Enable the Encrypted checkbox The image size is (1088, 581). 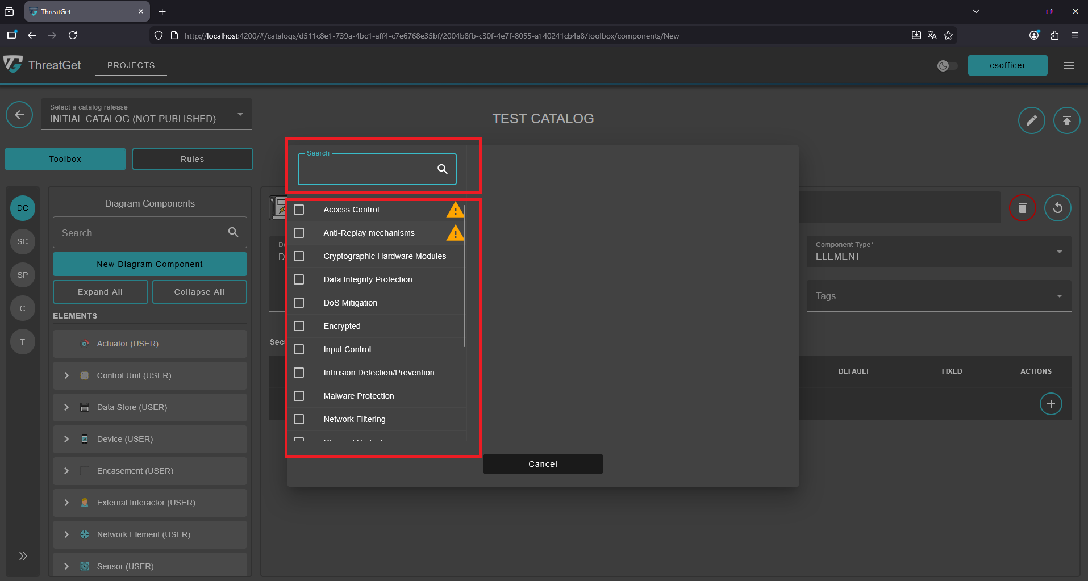299,326
